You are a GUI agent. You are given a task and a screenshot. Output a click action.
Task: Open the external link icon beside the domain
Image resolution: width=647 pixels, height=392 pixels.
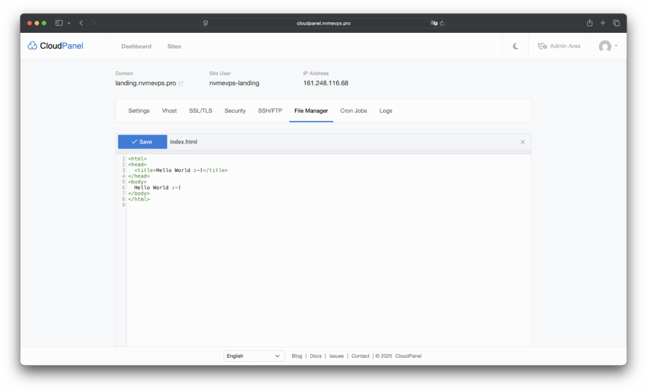tap(181, 83)
